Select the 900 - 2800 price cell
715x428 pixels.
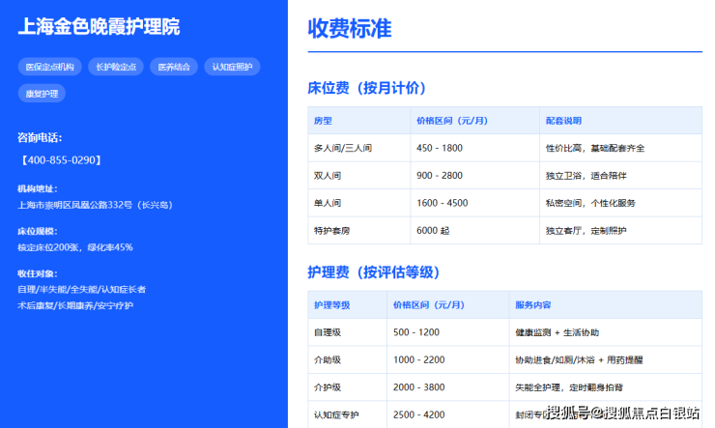[x=474, y=176]
